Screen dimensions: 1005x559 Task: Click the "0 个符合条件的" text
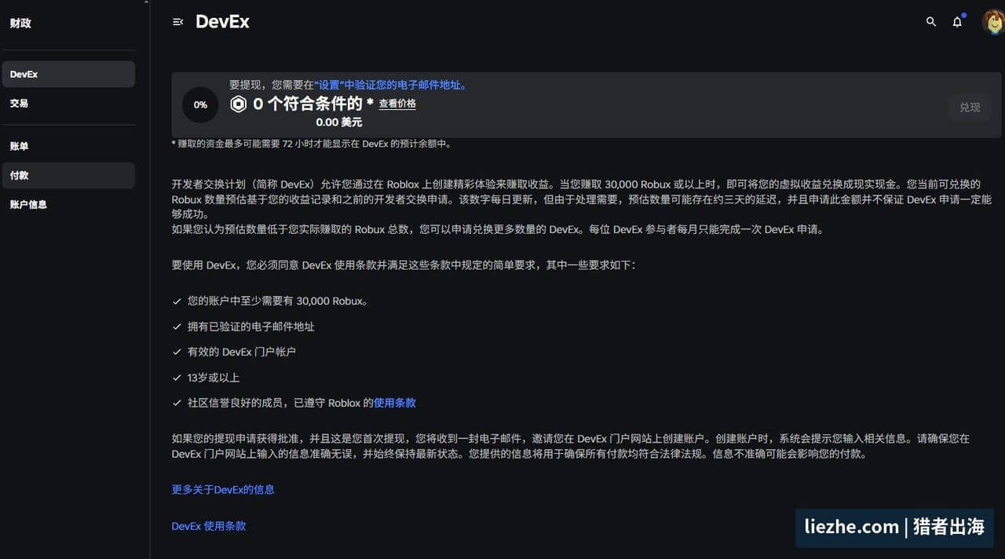coord(308,104)
